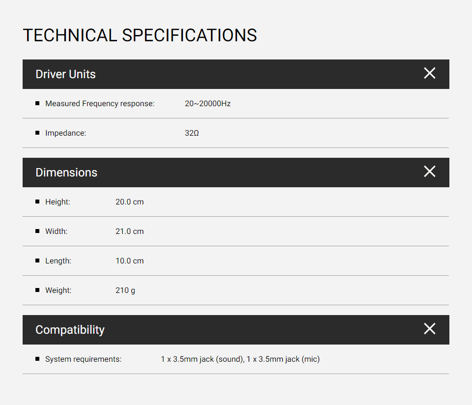Select the Length row label

tap(58, 261)
